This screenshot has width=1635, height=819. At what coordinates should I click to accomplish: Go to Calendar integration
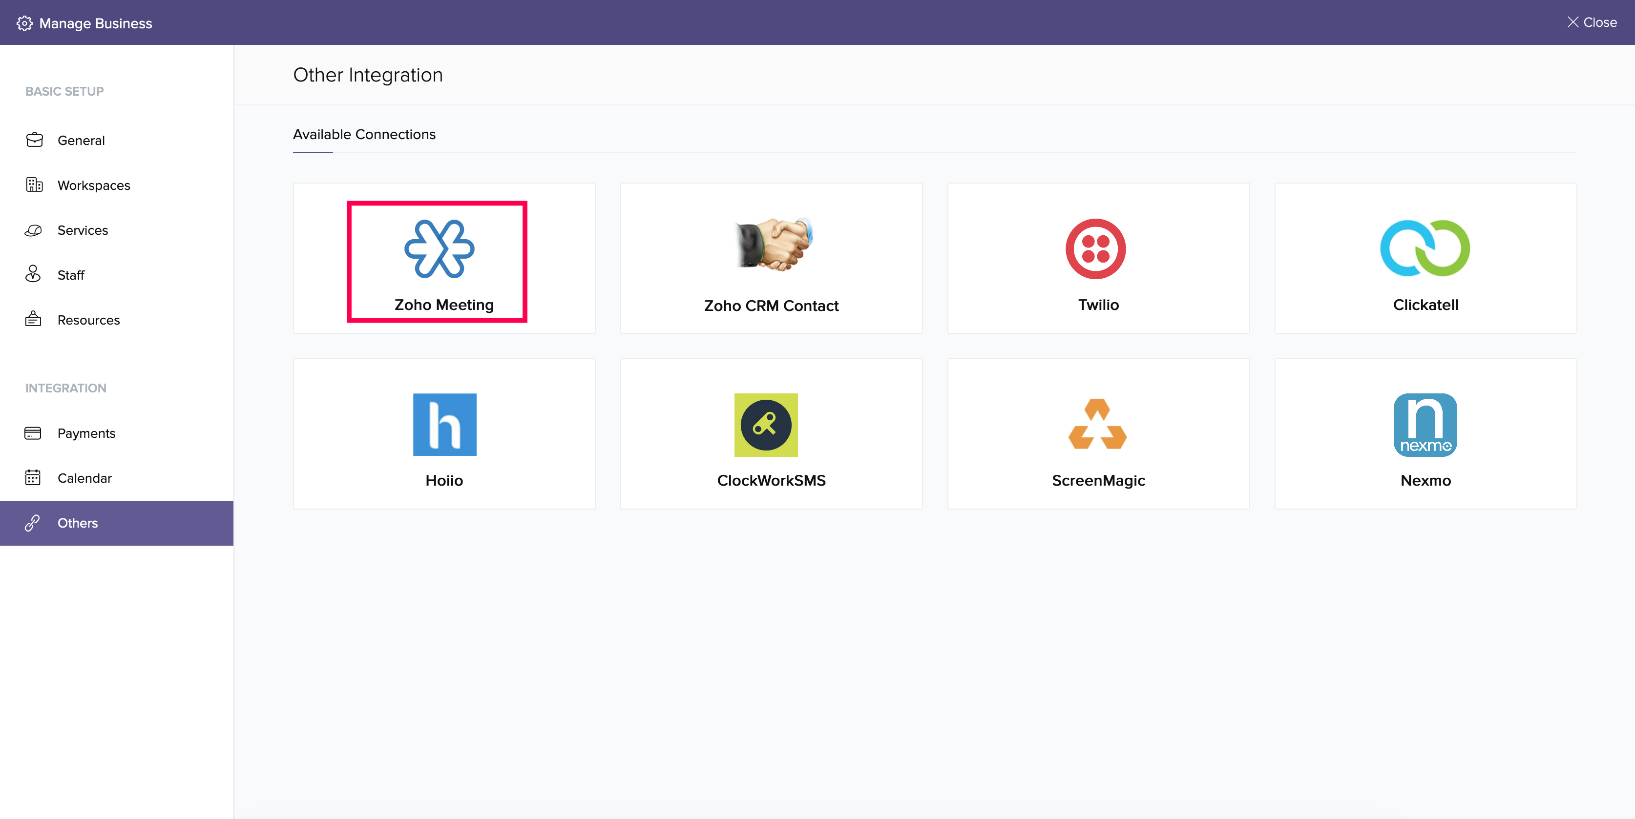coord(84,478)
